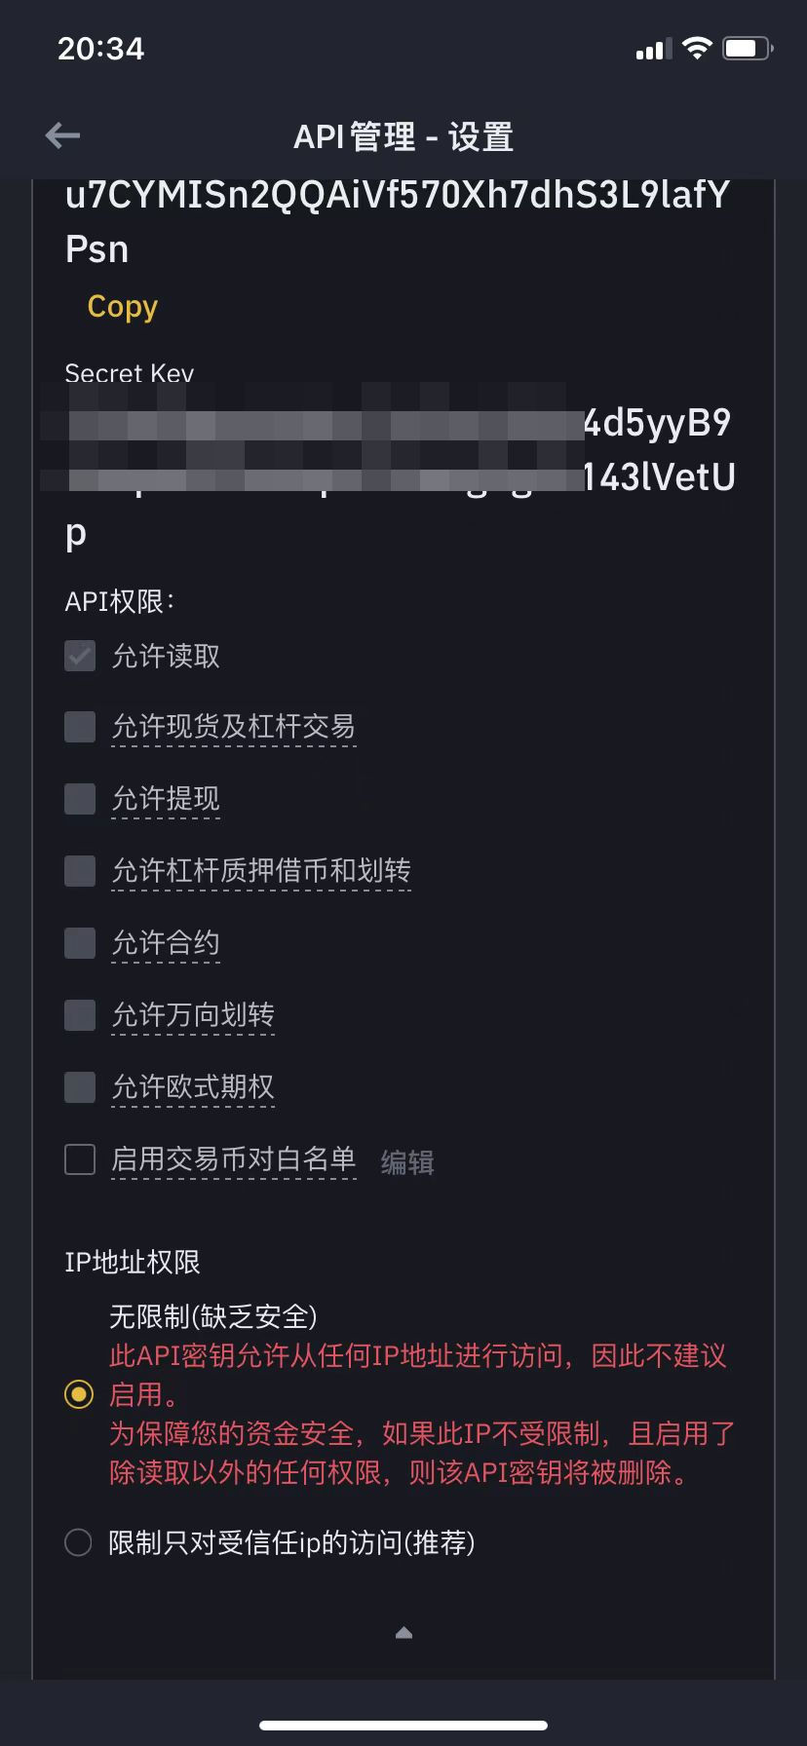Check 允许杠杆质押借币和划转 permission
The image size is (807, 1746).
click(80, 870)
